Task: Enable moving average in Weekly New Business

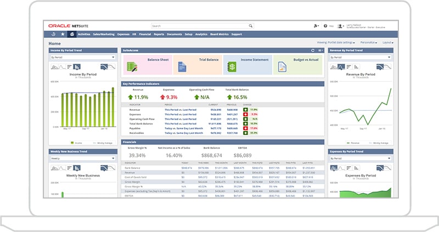Action: [104, 168]
